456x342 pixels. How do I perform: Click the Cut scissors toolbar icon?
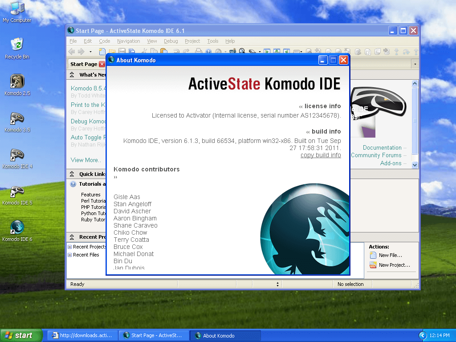pos(144,52)
